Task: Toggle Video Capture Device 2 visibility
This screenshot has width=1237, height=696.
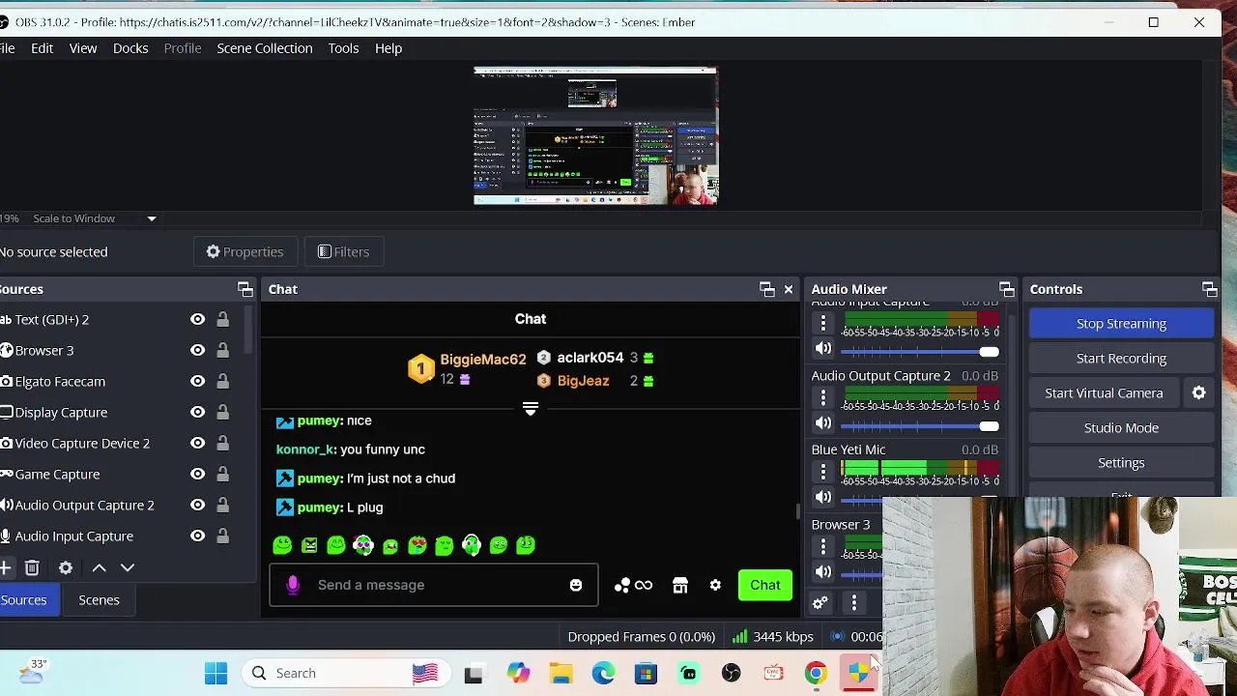Action: (197, 443)
